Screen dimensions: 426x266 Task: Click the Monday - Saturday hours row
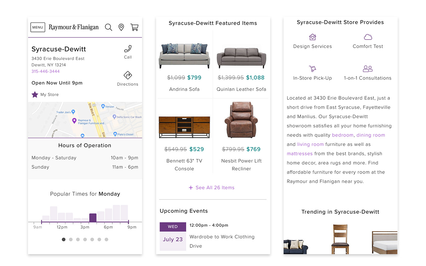point(85,158)
